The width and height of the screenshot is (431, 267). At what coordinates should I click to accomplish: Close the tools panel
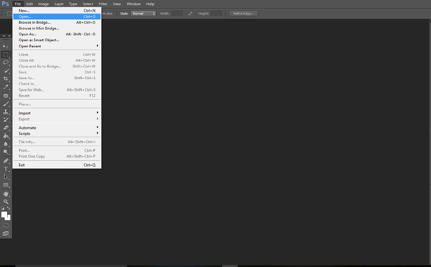(x=9, y=36)
